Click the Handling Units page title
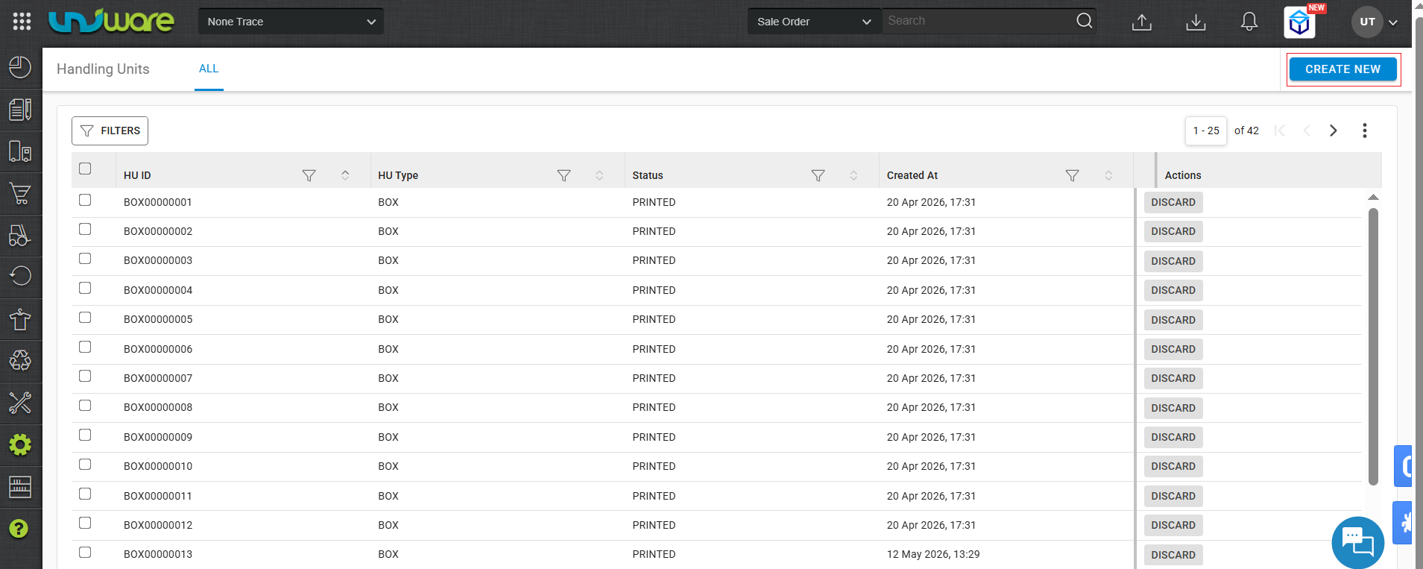The height and width of the screenshot is (569, 1423). point(103,69)
